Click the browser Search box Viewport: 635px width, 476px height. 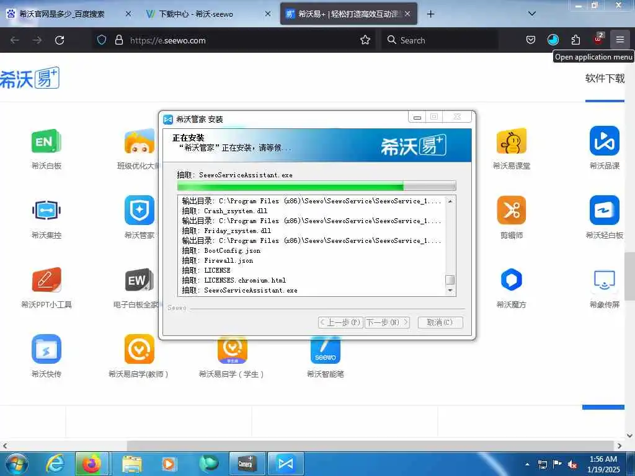tap(440, 40)
